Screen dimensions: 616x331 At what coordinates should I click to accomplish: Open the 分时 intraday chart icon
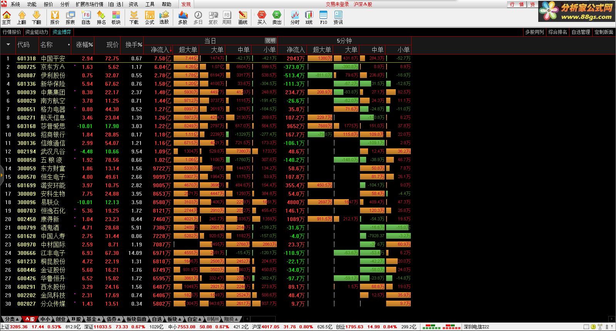[295, 18]
